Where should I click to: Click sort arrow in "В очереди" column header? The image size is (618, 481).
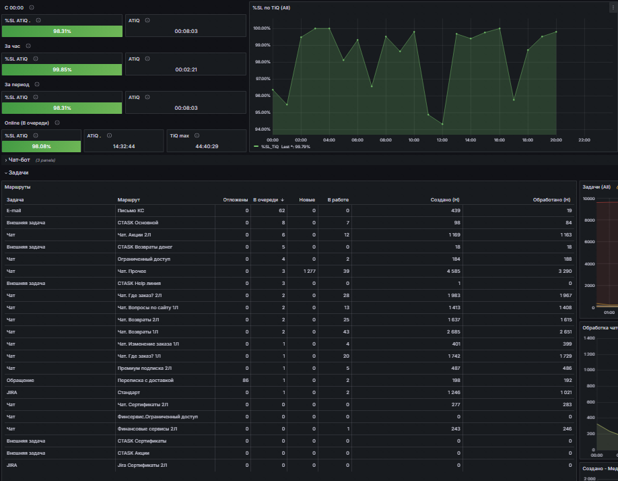[x=283, y=199]
